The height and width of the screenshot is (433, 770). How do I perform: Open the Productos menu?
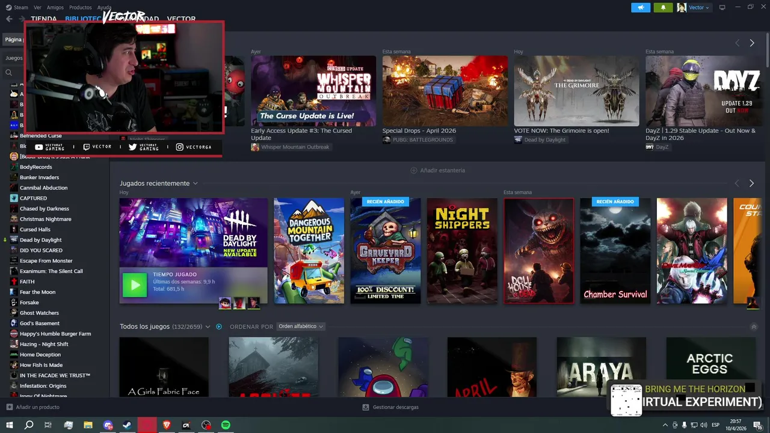tap(80, 7)
